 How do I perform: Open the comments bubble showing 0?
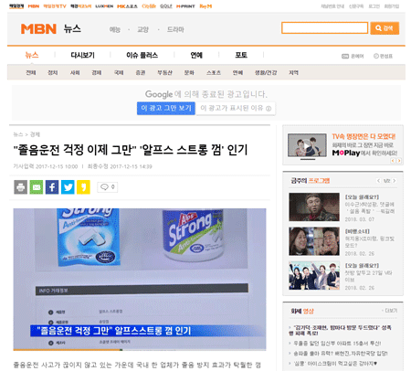pyautogui.click(x=108, y=187)
